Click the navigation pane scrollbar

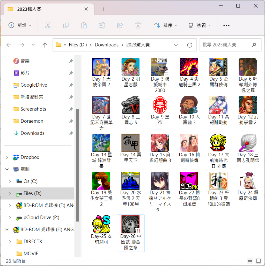(x=78, y=165)
